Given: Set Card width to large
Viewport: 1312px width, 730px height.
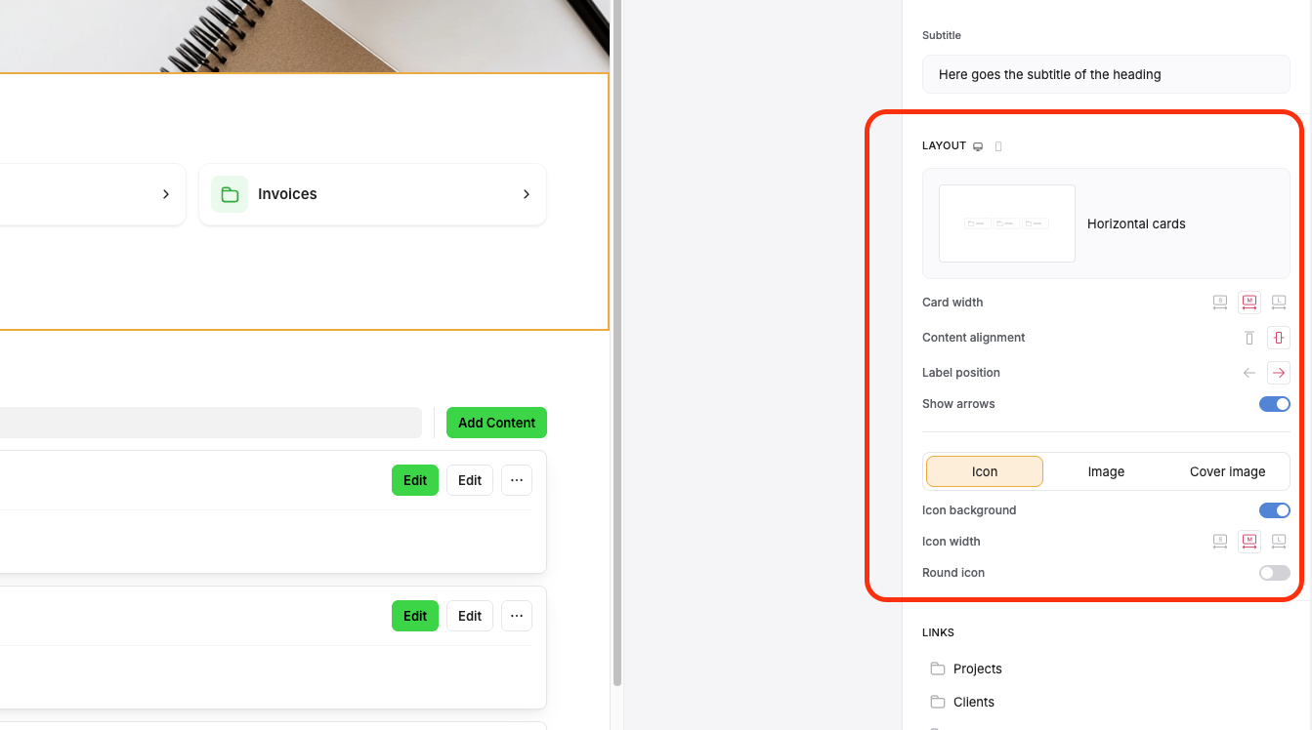Looking at the screenshot, I should click(x=1279, y=303).
